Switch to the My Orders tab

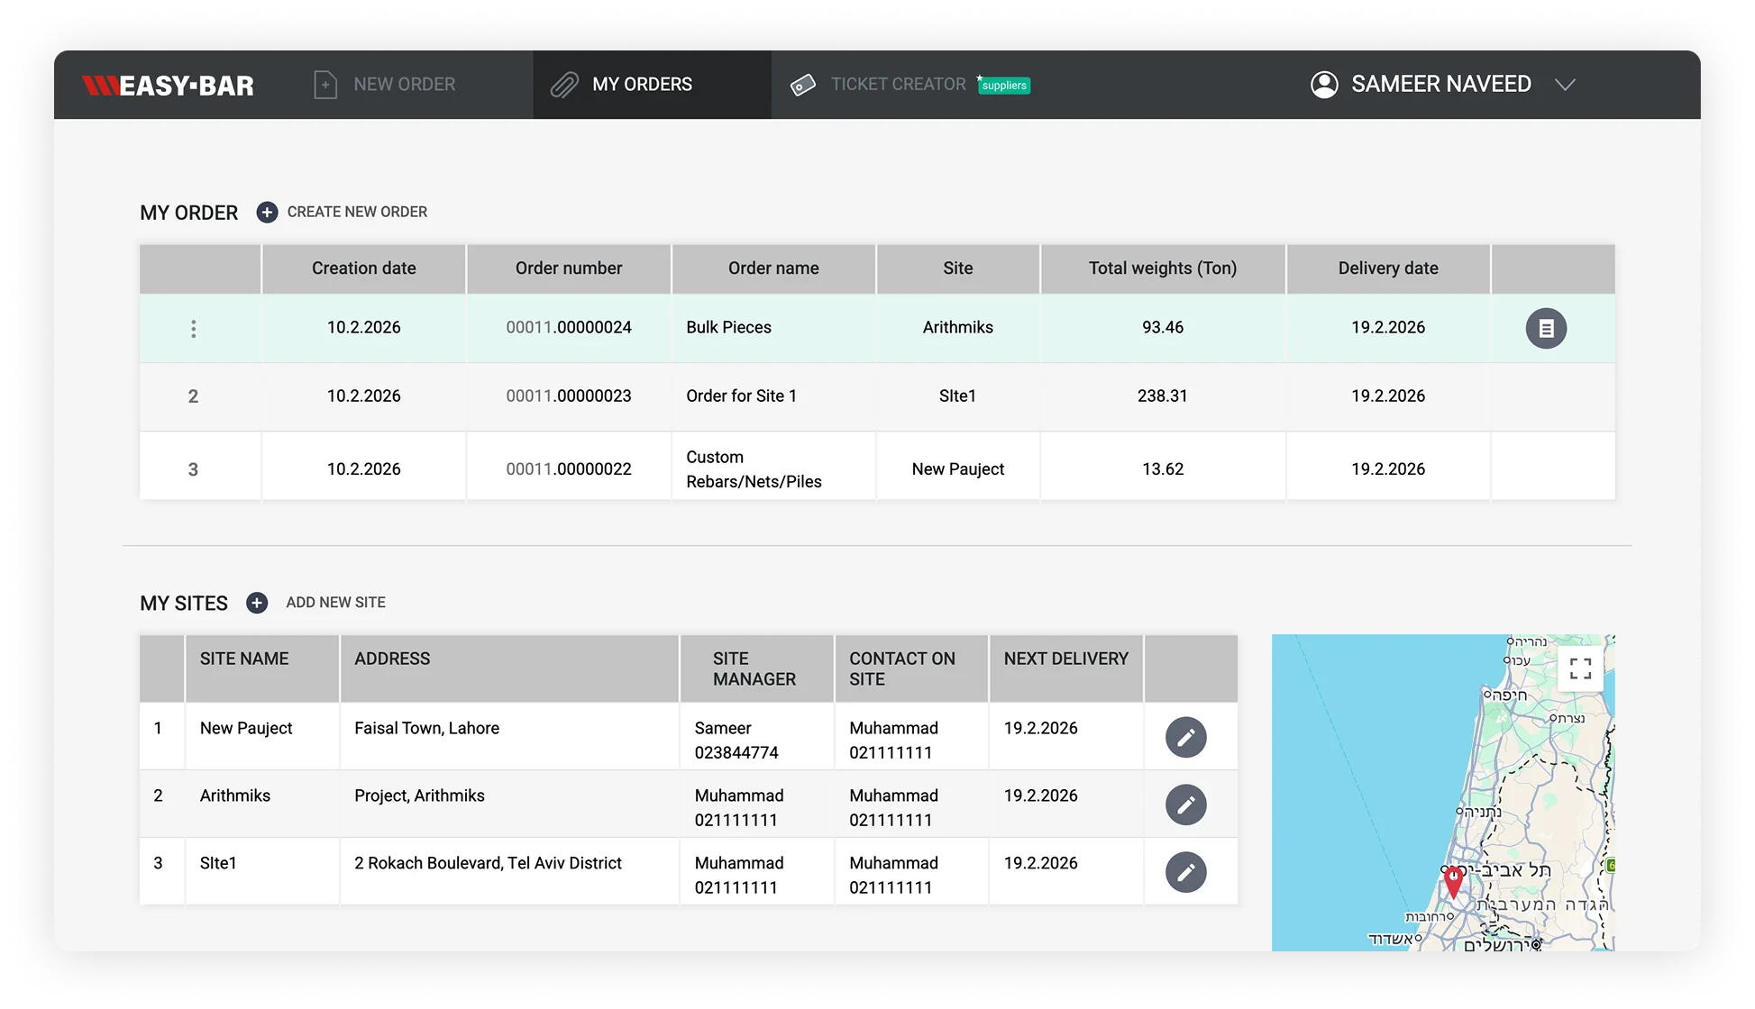click(652, 85)
